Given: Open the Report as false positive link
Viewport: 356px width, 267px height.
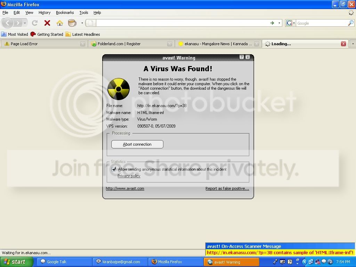Looking at the screenshot, I should point(227,188).
